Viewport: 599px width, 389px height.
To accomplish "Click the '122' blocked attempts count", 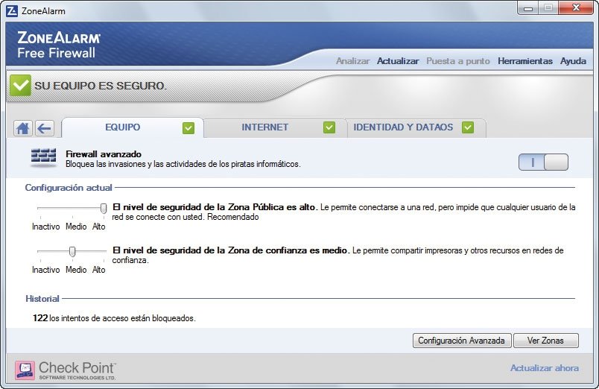I will (40, 318).
